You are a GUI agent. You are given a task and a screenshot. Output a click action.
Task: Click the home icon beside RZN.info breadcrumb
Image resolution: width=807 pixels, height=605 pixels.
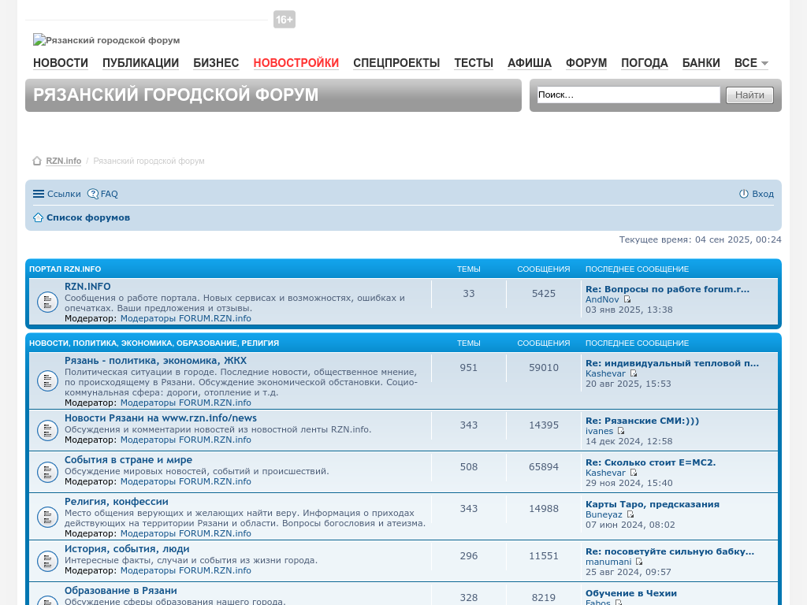coord(37,161)
